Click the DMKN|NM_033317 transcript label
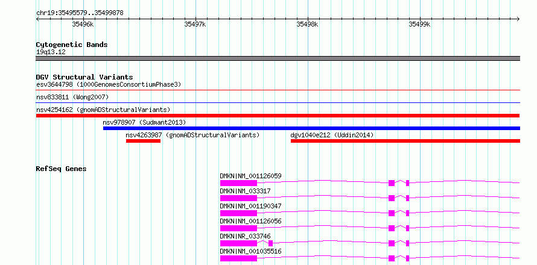Viewport: 537px width, 265px height. [245, 191]
